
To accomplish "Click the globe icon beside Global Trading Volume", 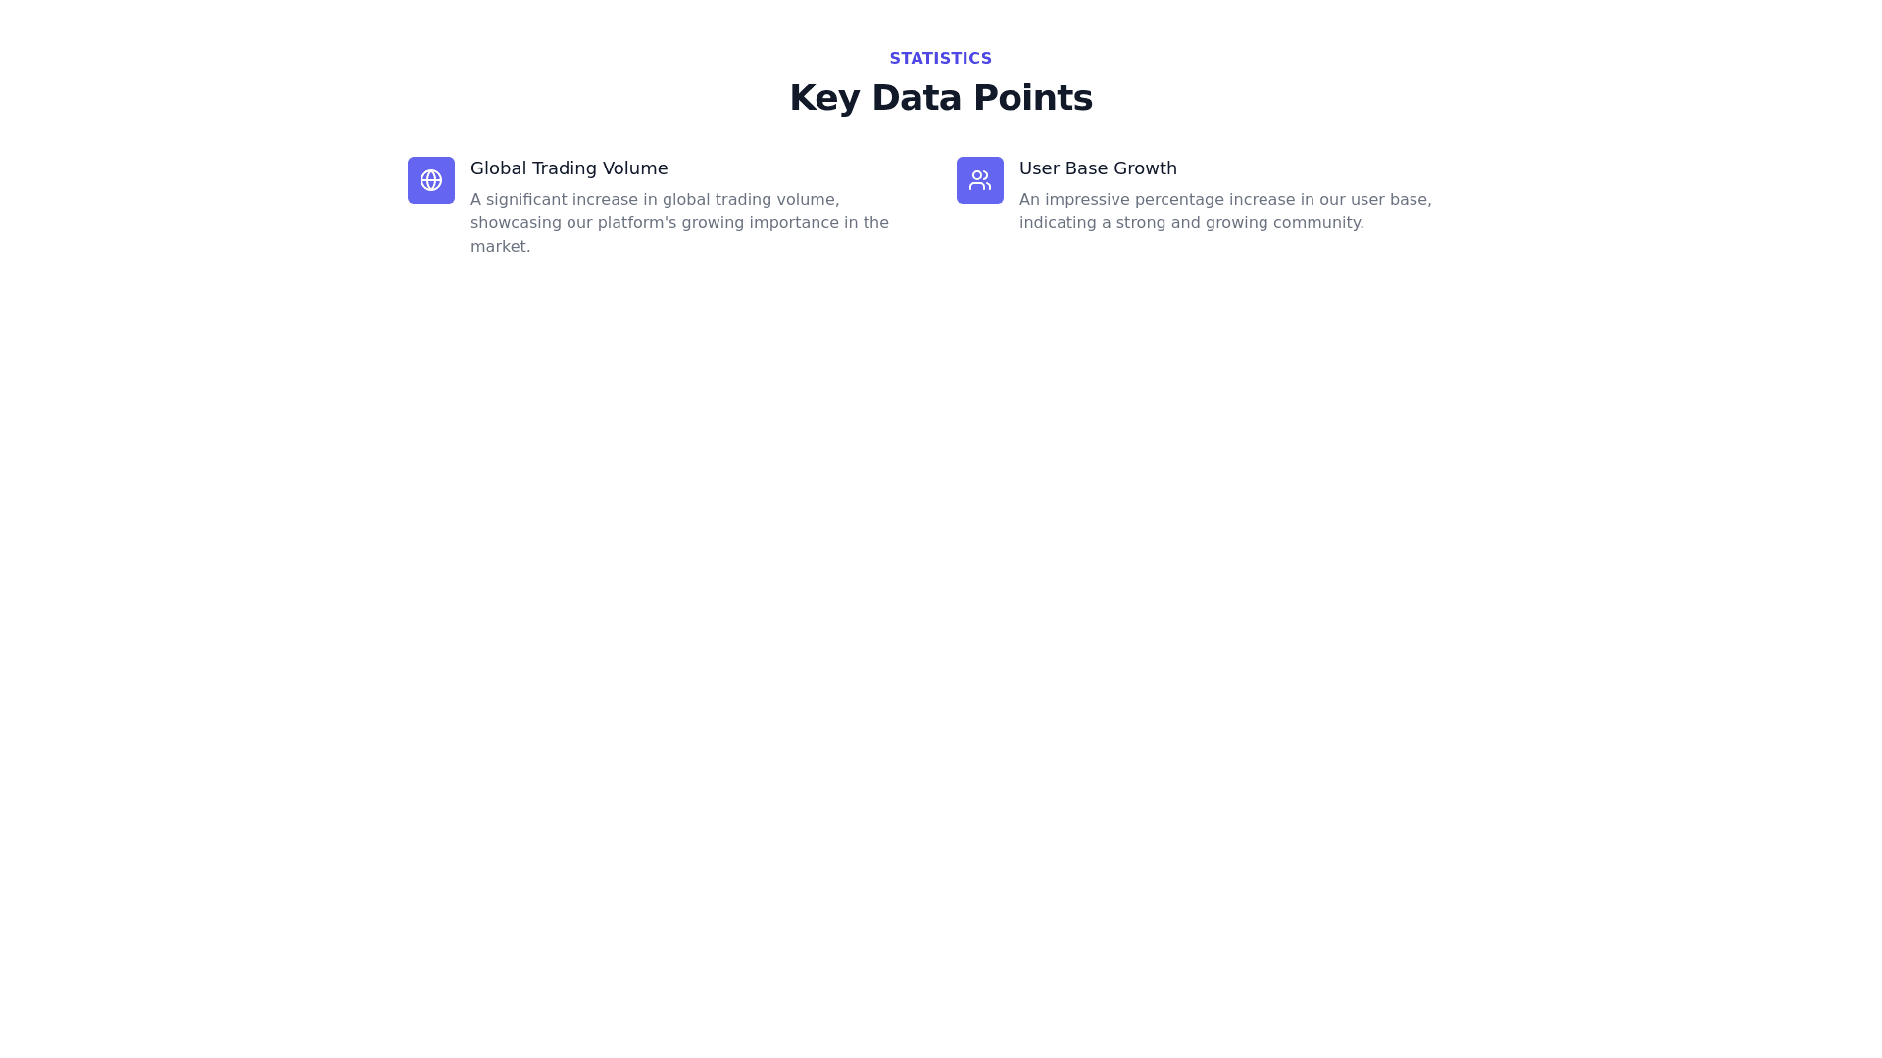I will (x=431, y=180).
